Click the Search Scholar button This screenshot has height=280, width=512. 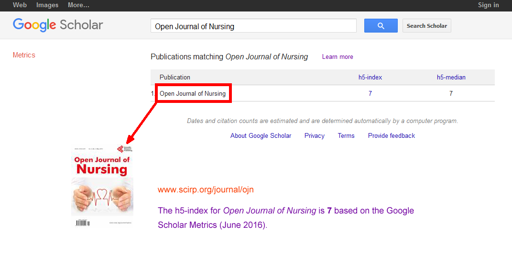pos(427,26)
